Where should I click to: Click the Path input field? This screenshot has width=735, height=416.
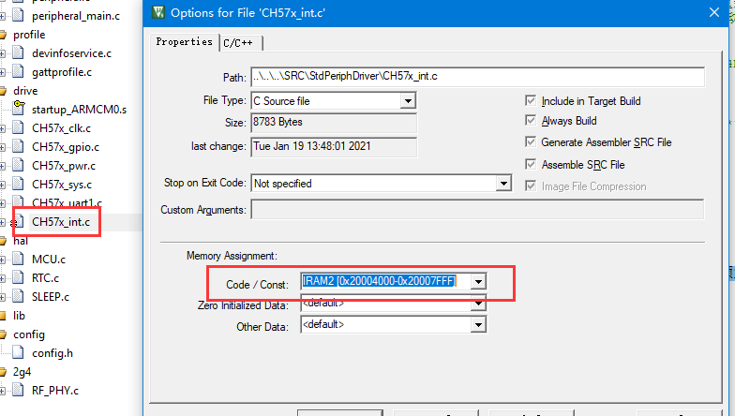pyautogui.click(x=476, y=77)
